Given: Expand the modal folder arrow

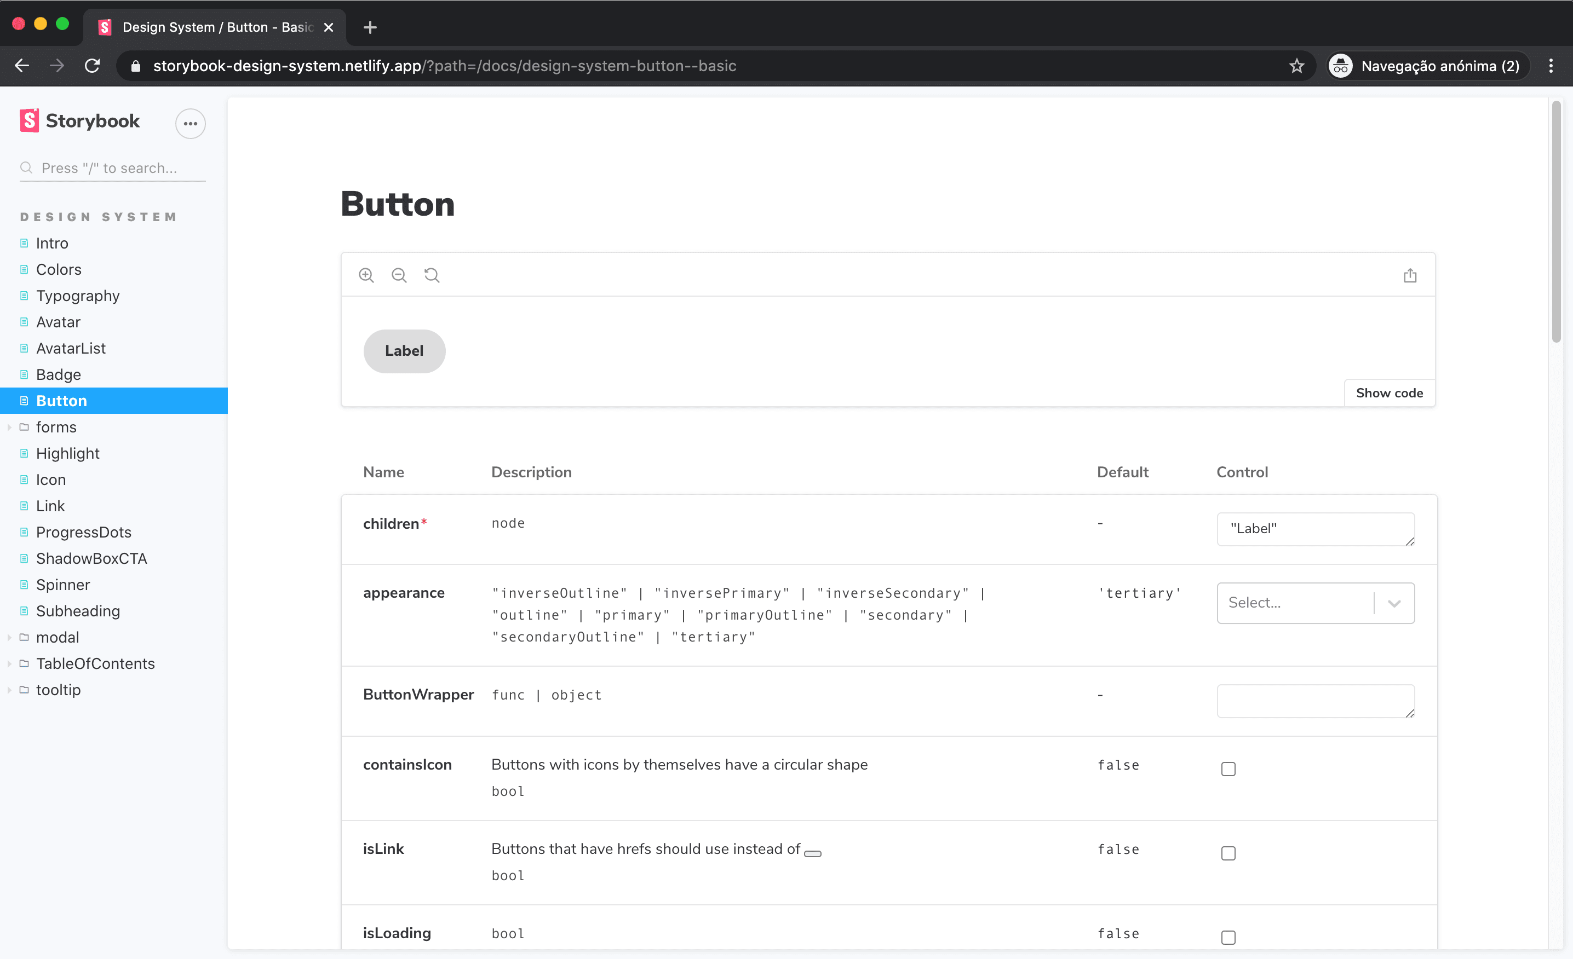Looking at the screenshot, I should point(9,637).
